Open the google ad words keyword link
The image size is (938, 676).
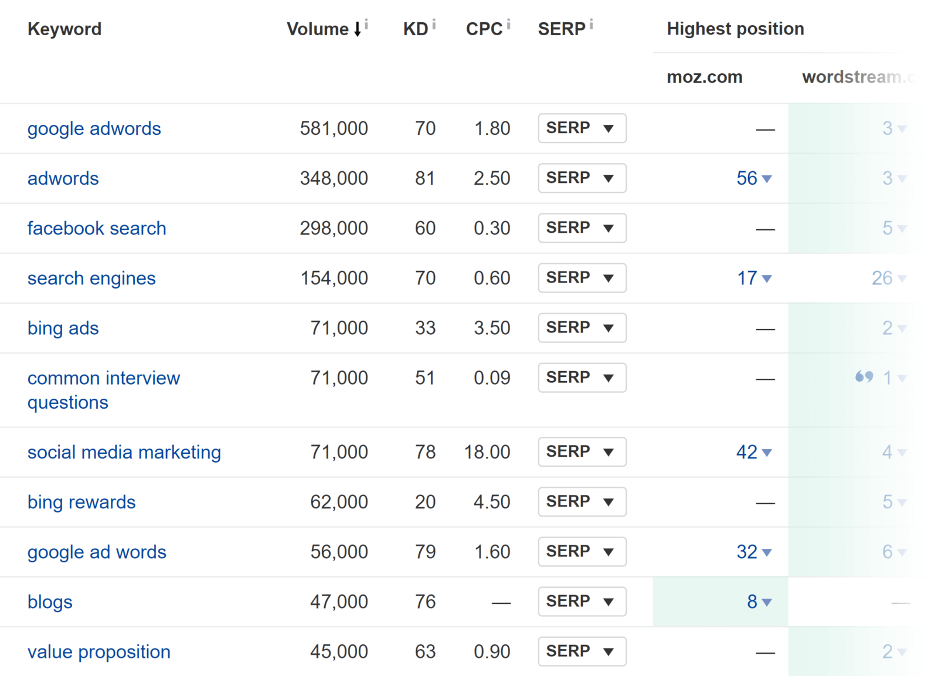tap(97, 552)
